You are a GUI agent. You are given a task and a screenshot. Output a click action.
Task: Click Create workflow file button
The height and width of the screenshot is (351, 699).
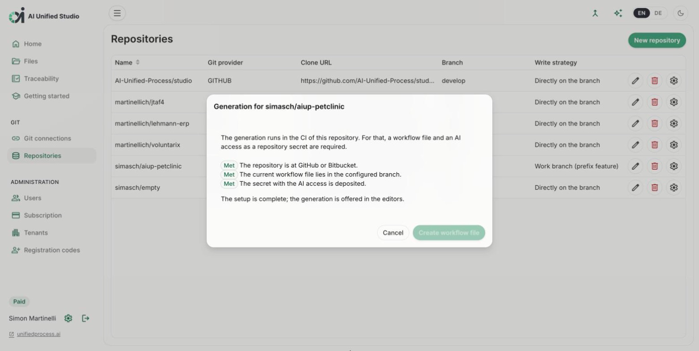(449, 233)
